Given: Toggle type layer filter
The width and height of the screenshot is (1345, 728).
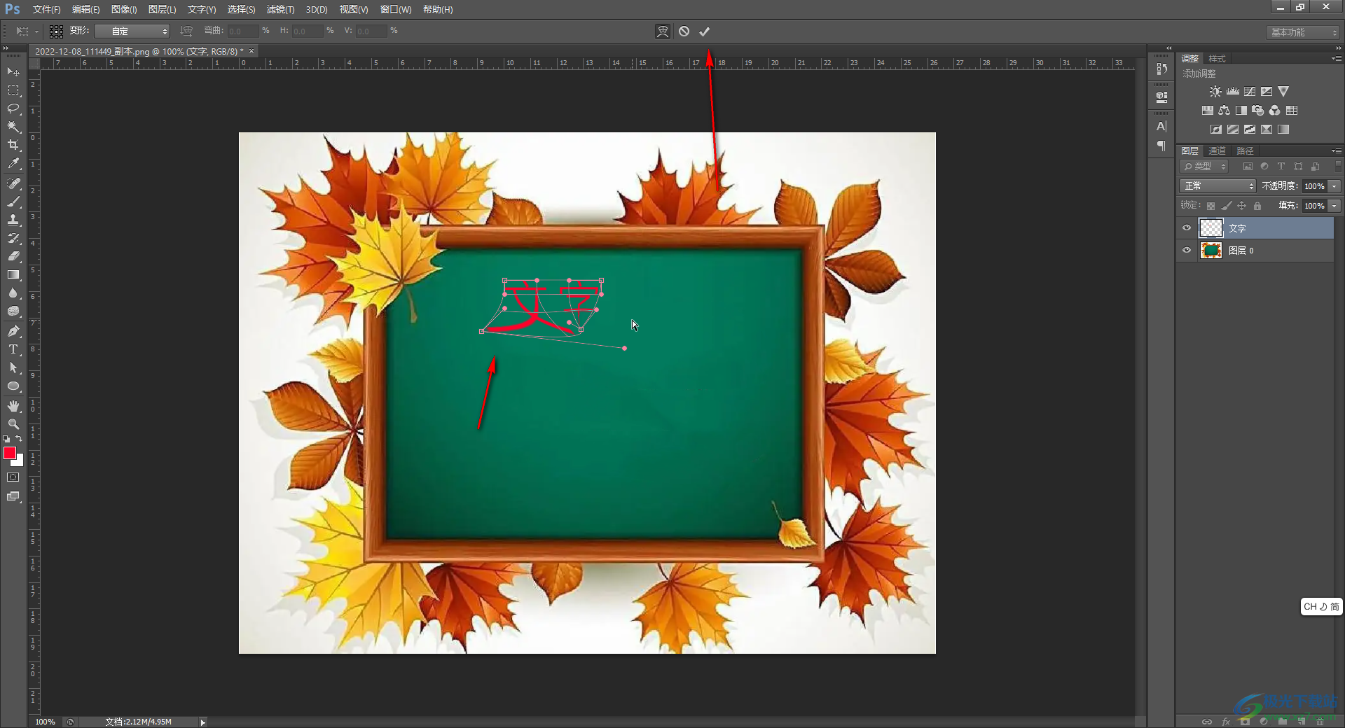Looking at the screenshot, I should point(1281,167).
